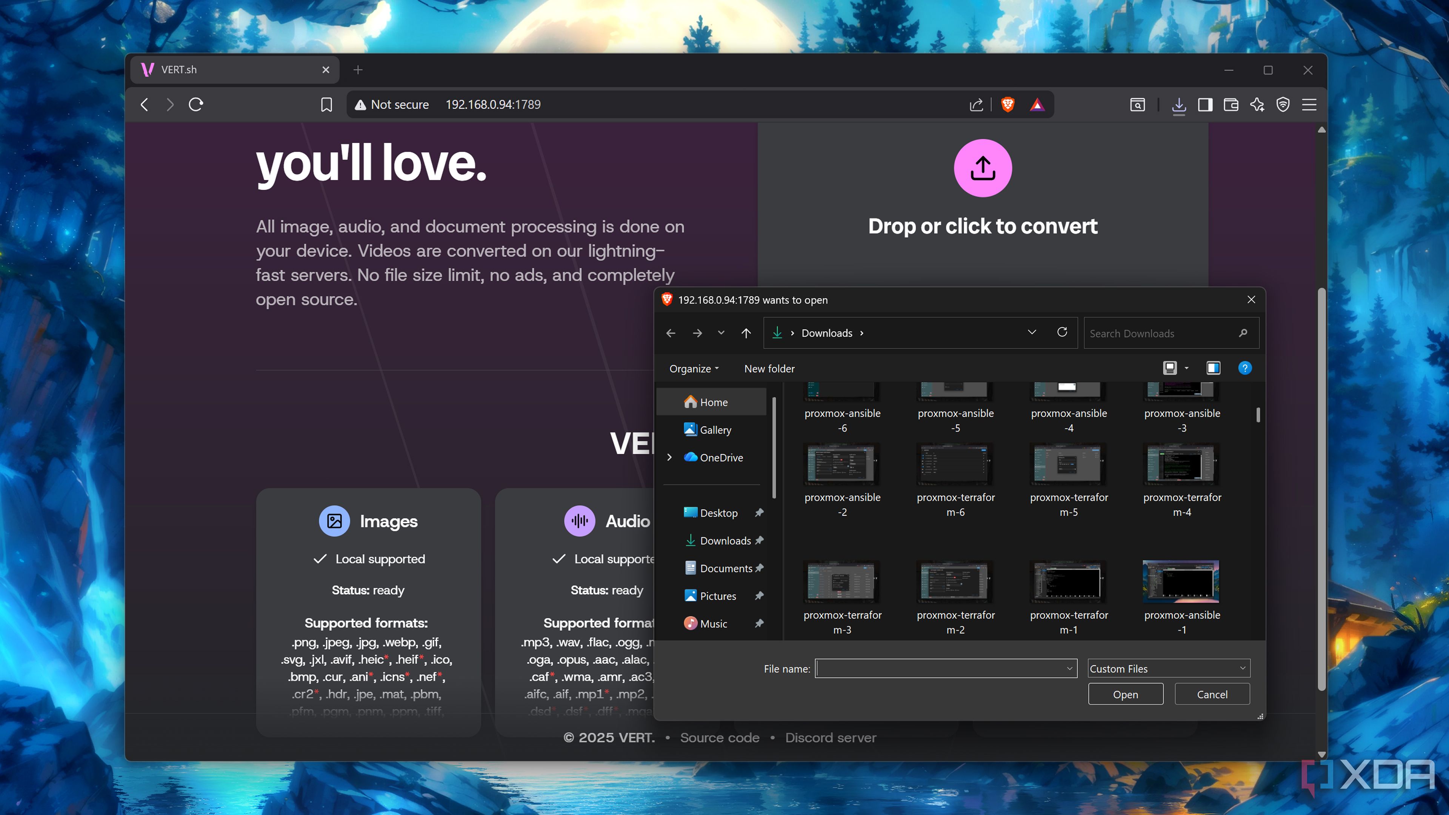Image resolution: width=1449 pixels, height=815 pixels.
Task: Bookmark the current page
Action: (326, 105)
